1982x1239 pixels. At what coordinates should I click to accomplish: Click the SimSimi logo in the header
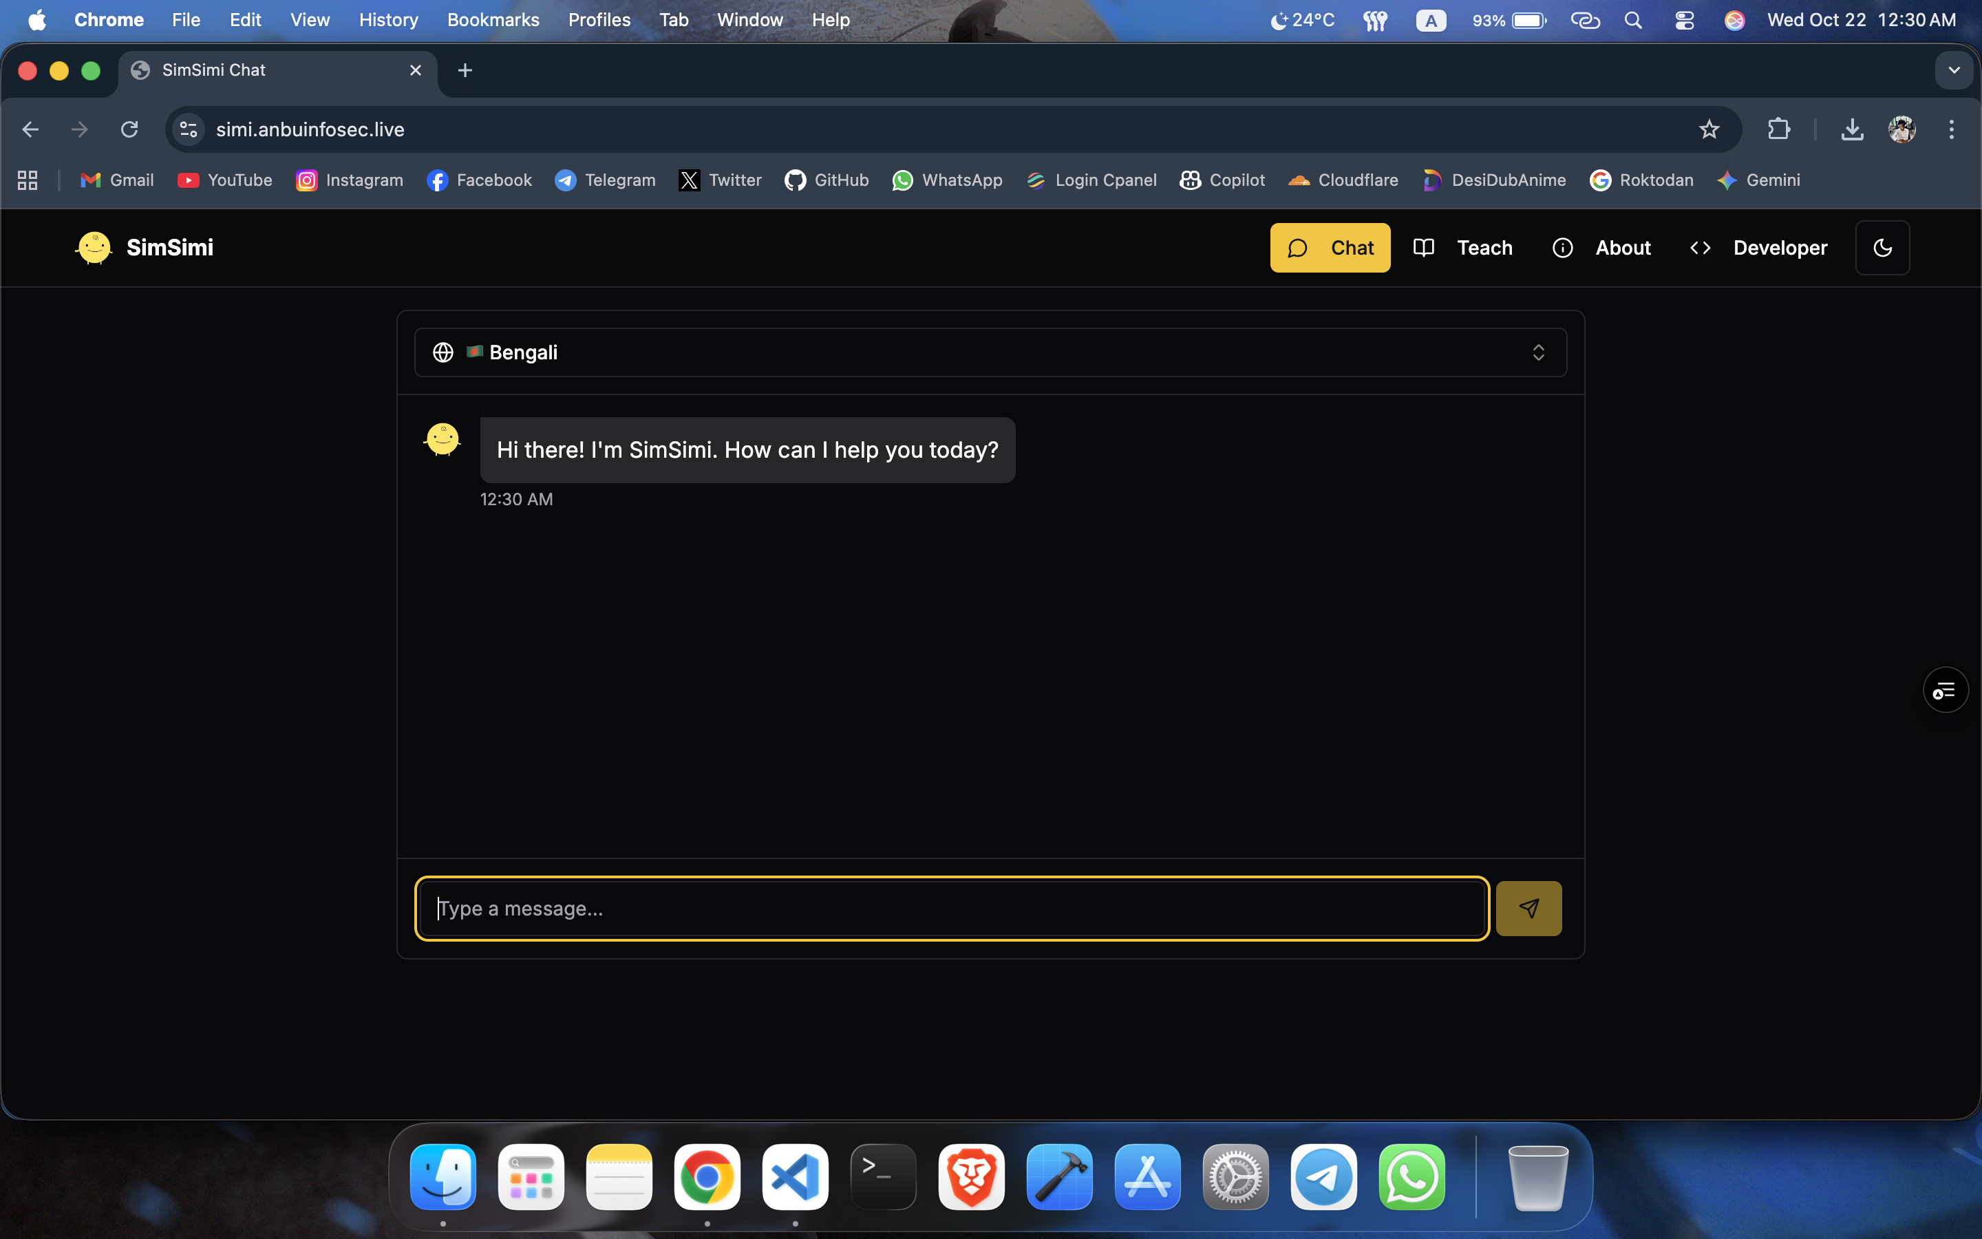94,248
